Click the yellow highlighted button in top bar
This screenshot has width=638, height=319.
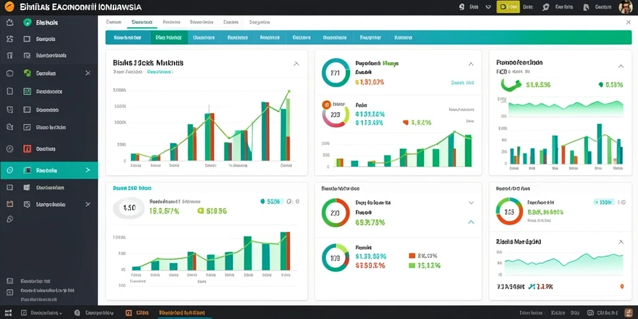click(508, 7)
